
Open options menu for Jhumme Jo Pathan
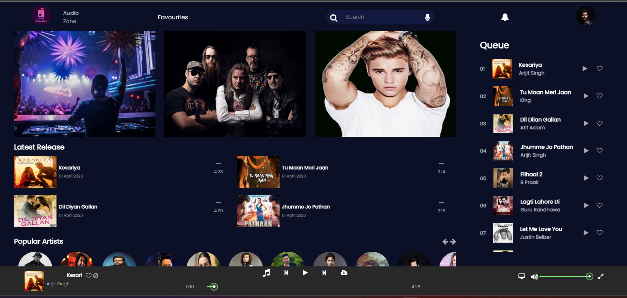442,203
